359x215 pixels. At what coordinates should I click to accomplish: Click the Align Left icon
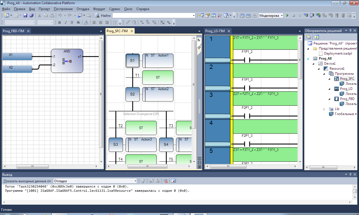click(95, 22)
